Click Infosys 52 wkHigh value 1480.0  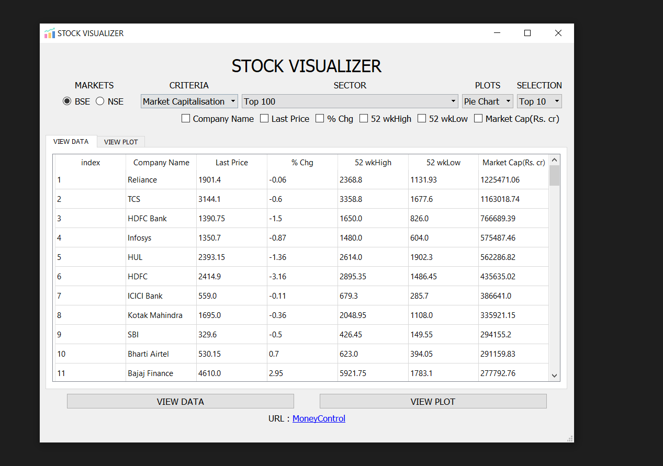(x=373, y=238)
